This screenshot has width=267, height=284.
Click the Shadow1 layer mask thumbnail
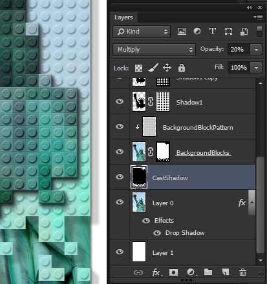pyautogui.click(x=163, y=101)
